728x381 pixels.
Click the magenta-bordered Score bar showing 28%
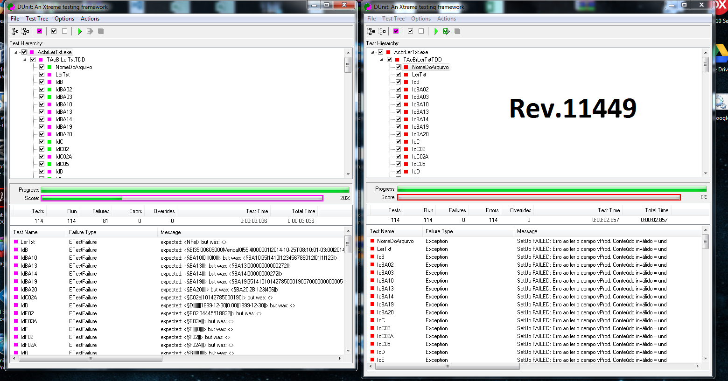pyautogui.click(x=182, y=198)
